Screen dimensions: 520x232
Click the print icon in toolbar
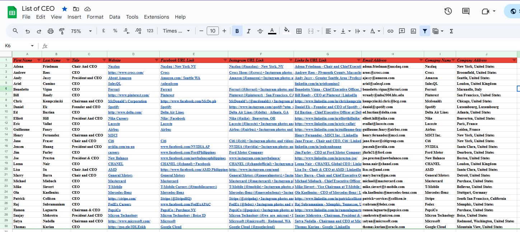coord(51,31)
